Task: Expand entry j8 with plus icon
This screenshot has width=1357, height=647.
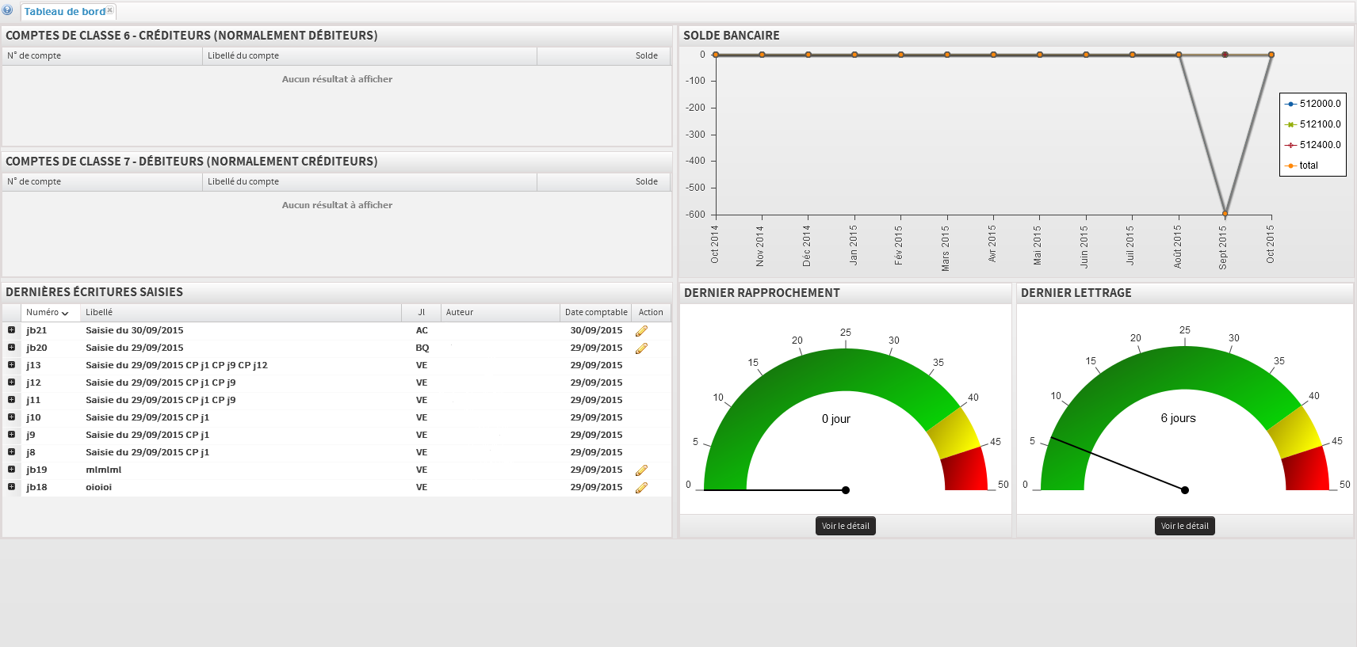Action: coord(11,452)
